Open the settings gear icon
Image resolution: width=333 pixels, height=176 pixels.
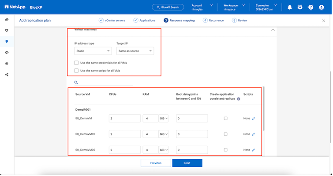point(300,7)
